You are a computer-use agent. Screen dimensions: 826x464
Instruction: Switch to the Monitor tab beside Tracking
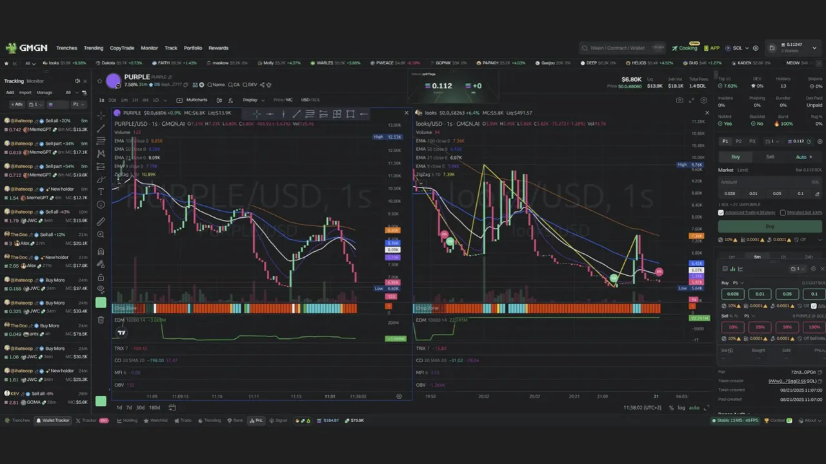click(x=35, y=81)
